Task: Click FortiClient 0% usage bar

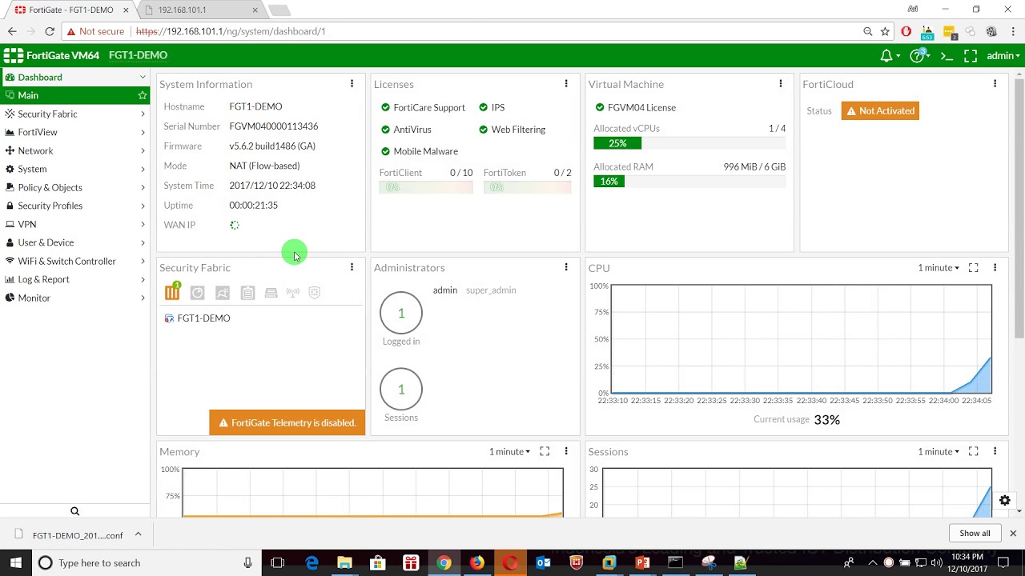Action: (x=426, y=187)
